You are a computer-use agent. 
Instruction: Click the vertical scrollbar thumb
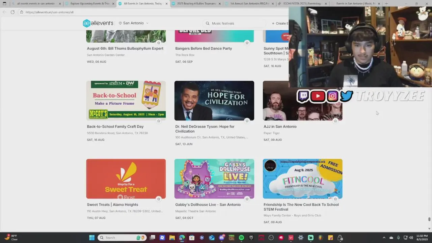(429, 219)
